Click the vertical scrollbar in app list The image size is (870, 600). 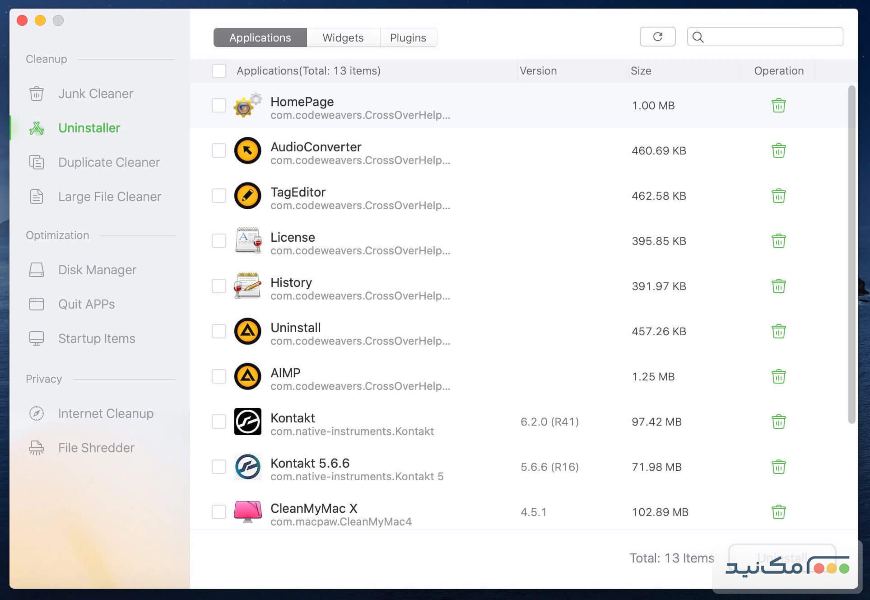coord(851,253)
